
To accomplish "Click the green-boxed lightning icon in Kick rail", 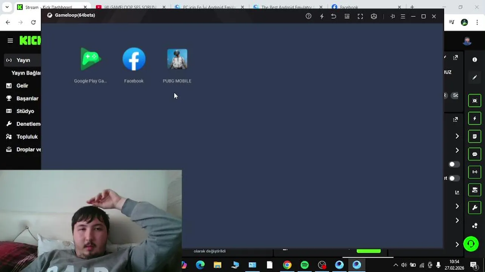I will click(x=475, y=119).
